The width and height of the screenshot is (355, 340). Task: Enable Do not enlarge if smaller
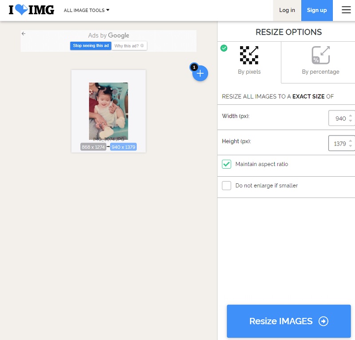pos(226,186)
